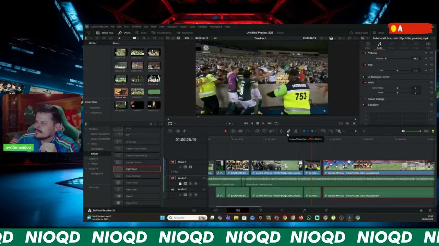Select the Blade Edit Mode tool
Screen dimensions: 439x246
(x=248, y=131)
